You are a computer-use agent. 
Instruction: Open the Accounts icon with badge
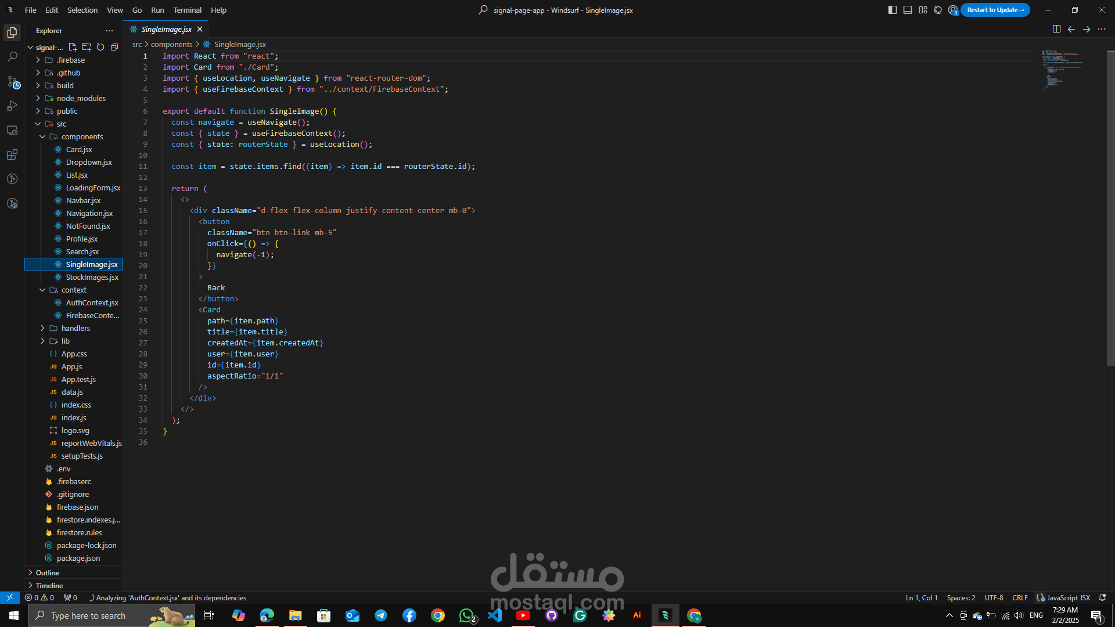coord(953,10)
